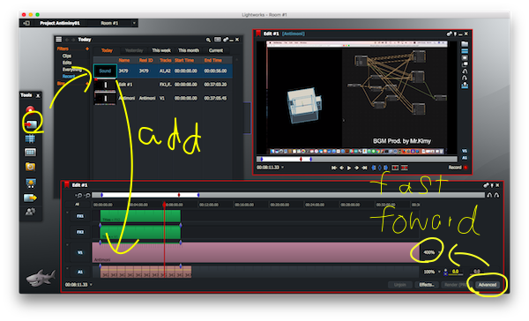Viewport: 529px width, 321px height.
Task: Click the settings cog in viewer title bar
Action: coord(450,34)
